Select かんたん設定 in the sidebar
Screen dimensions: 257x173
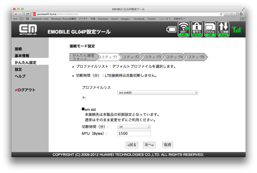tap(25, 63)
